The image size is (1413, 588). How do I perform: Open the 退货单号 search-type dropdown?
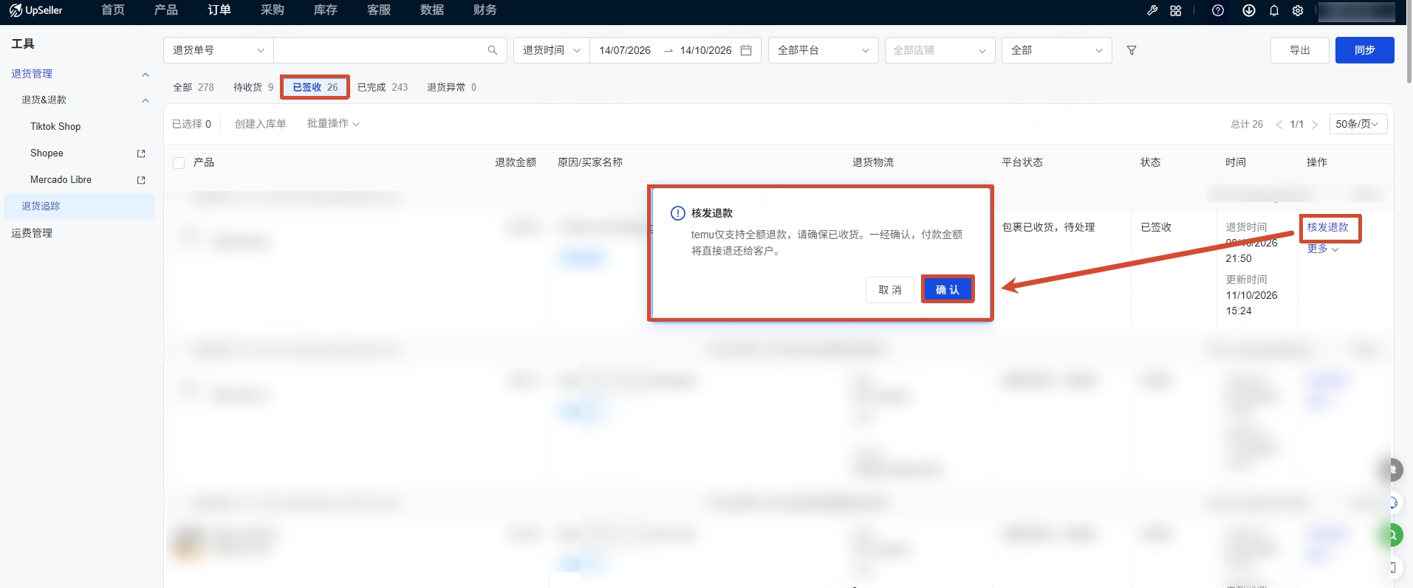[219, 50]
